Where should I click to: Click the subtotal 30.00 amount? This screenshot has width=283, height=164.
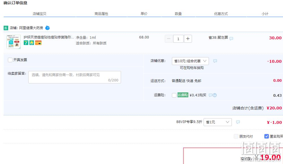pyautogui.click(x=275, y=38)
